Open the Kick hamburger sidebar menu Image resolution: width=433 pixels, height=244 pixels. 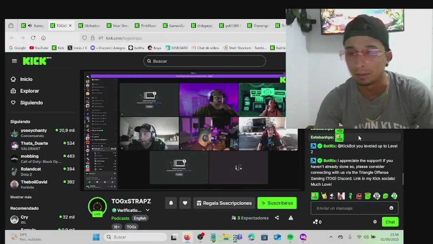click(14, 61)
